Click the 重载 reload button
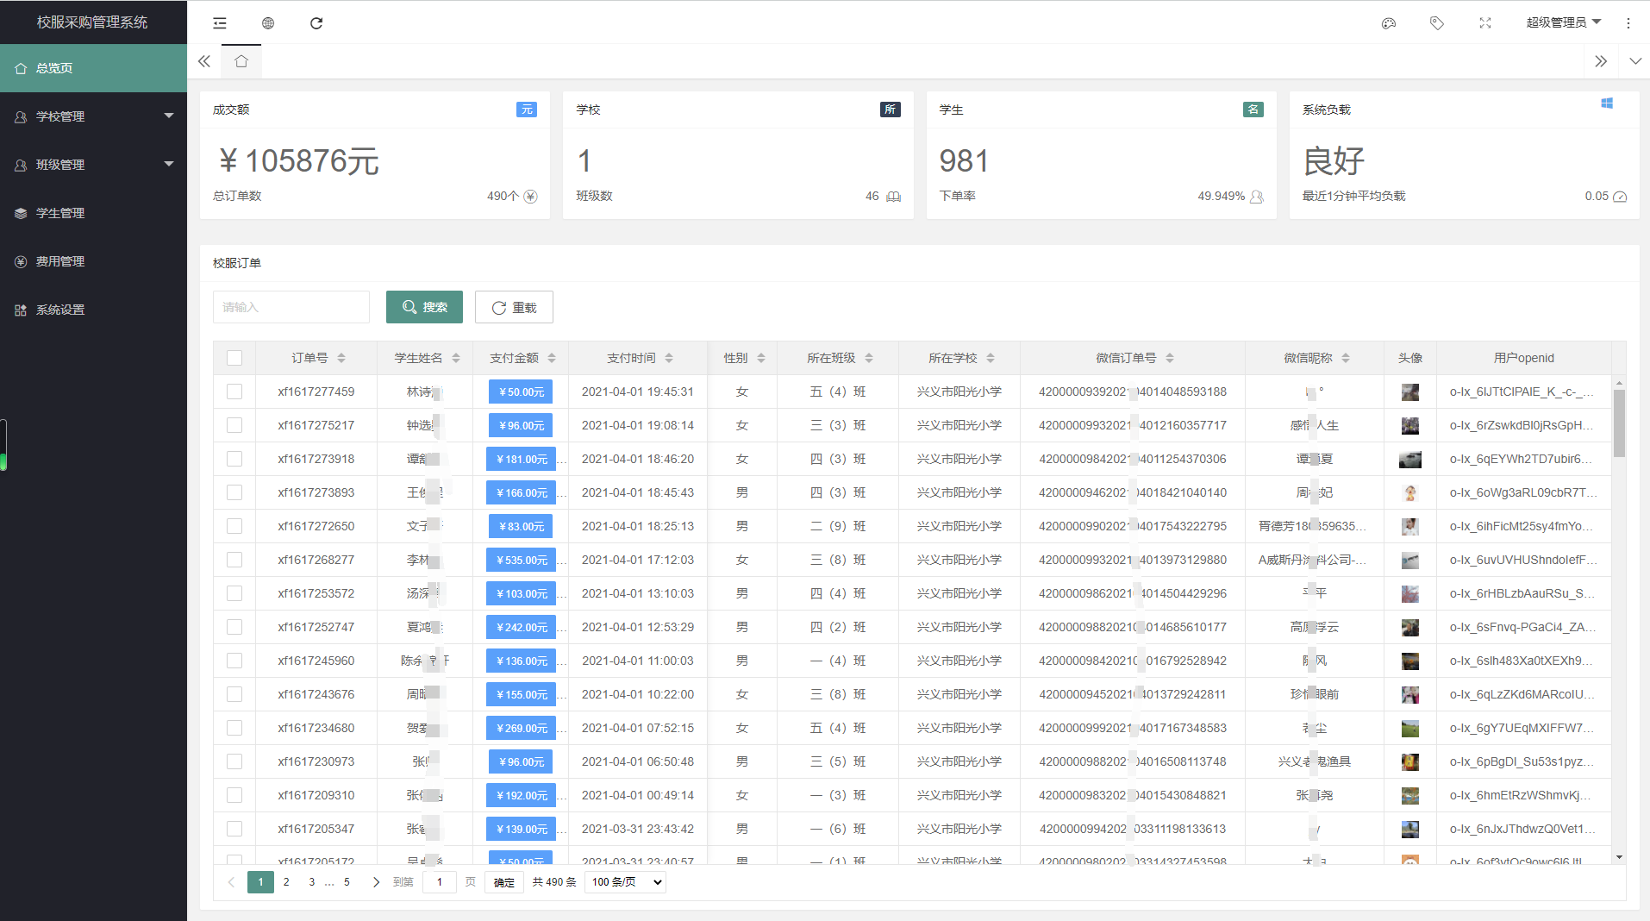The height and width of the screenshot is (921, 1650). pyautogui.click(x=514, y=307)
